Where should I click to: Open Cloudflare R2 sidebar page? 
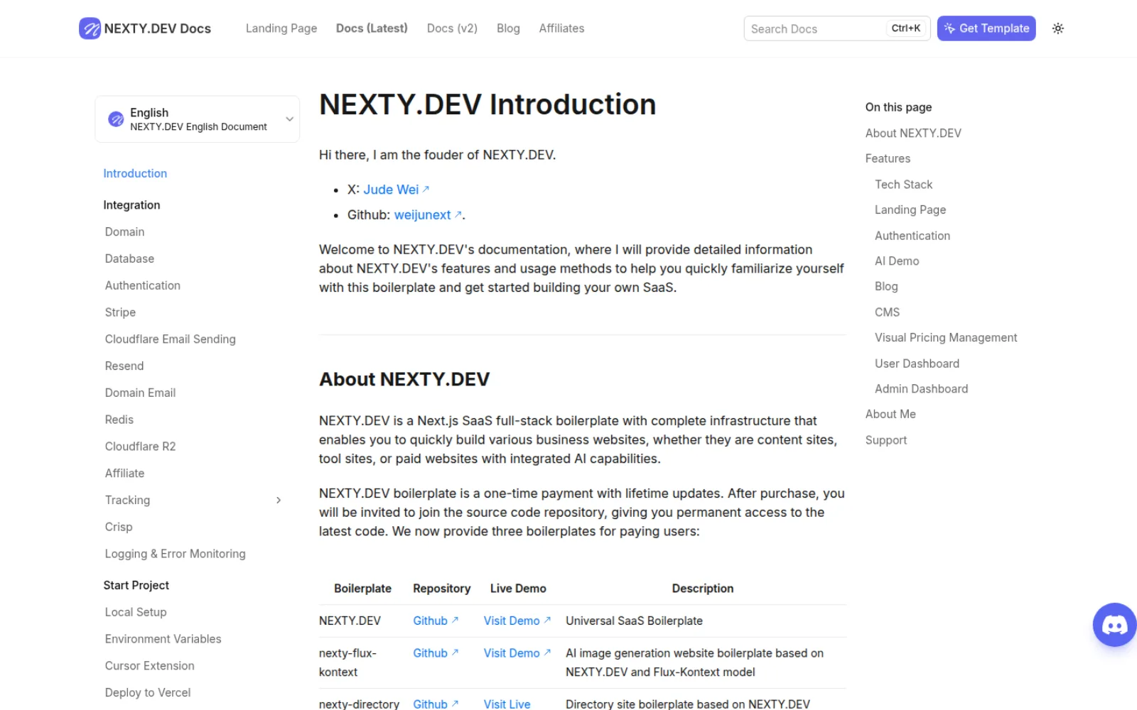point(140,447)
